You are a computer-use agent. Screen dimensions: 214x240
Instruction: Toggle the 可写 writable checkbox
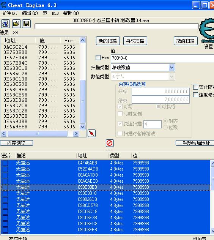pyautogui.click(x=120, y=107)
